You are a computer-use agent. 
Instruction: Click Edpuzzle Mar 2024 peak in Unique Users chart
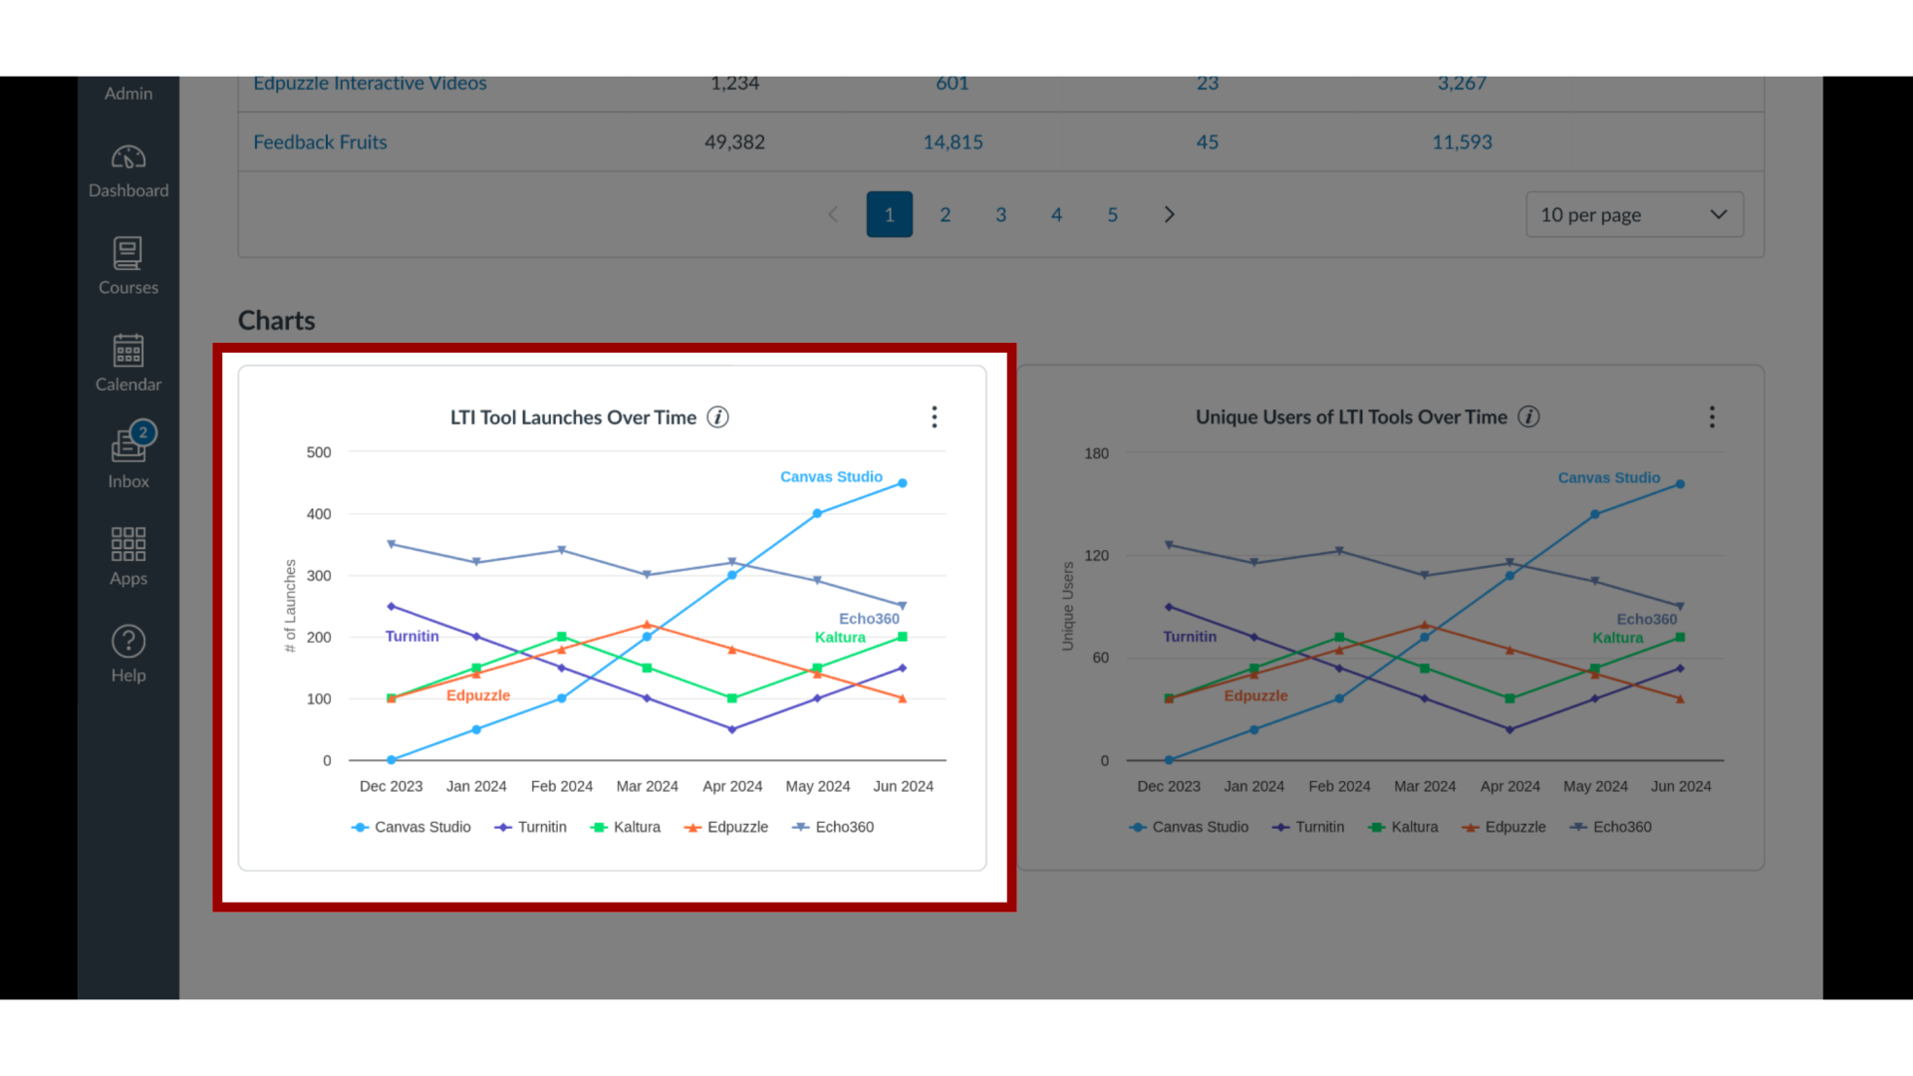tap(1425, 626)
